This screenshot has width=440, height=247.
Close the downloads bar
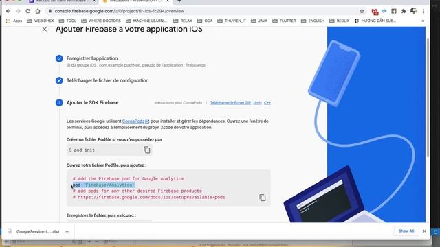pos(425,231)
